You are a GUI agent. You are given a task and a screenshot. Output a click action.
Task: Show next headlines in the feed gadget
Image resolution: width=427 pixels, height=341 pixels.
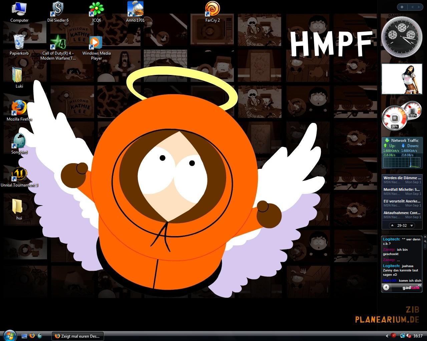[412, 225]
